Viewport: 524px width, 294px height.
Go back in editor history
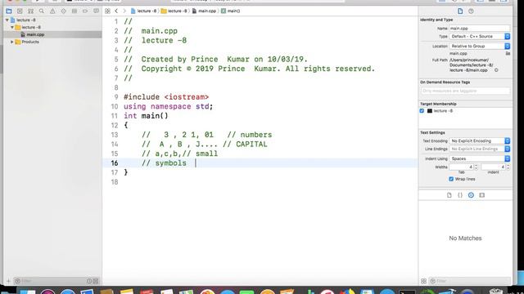pyautogui.click(x=116, y=11)
